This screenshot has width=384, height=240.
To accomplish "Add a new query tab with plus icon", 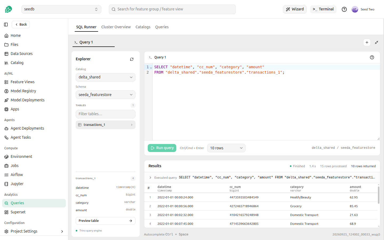I will click(x=367, y=42).
